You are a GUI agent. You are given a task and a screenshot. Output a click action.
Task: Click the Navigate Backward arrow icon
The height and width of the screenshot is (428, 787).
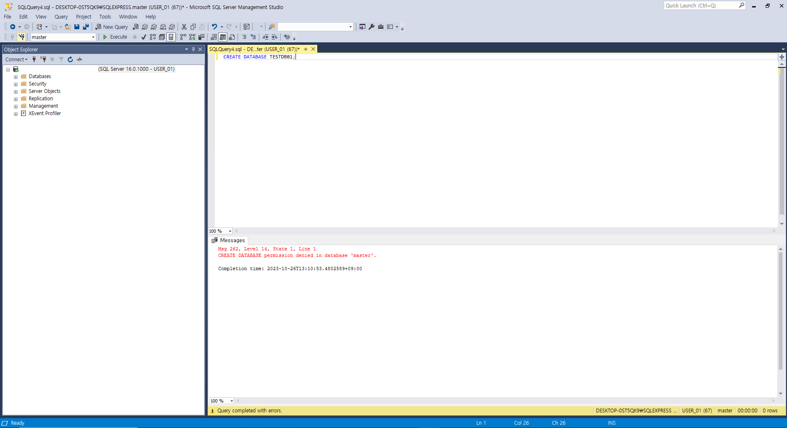point(13,27)
